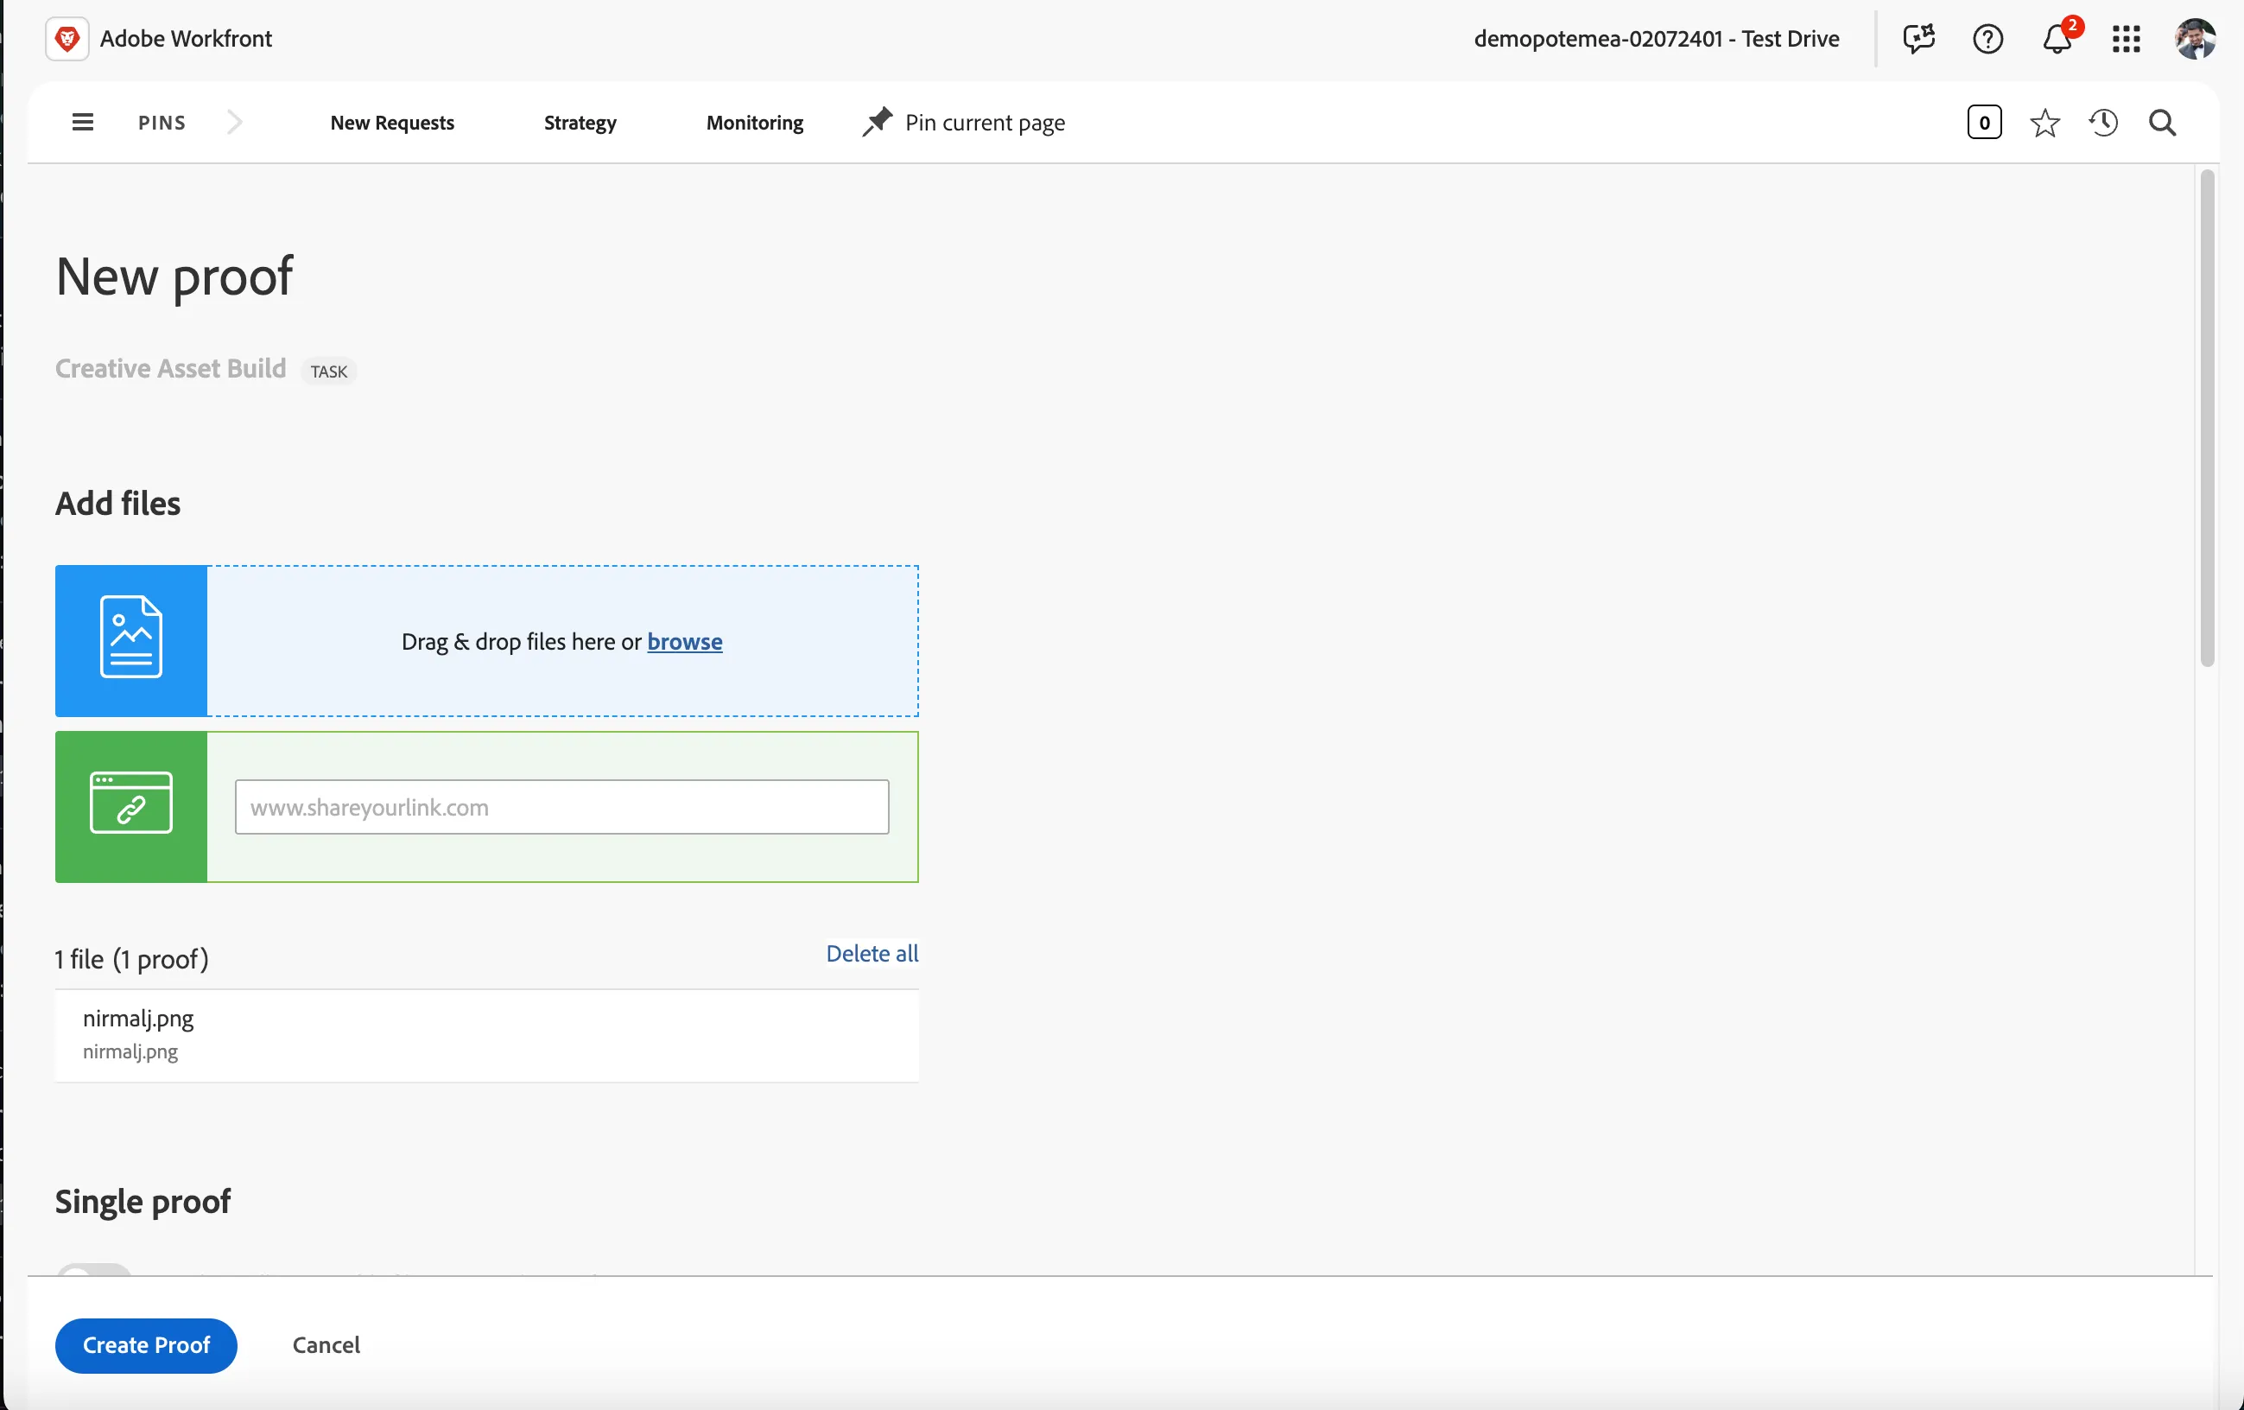2244x1410 pixels.
Task: Click the drag & drop files area
Action: pos(562,641)
